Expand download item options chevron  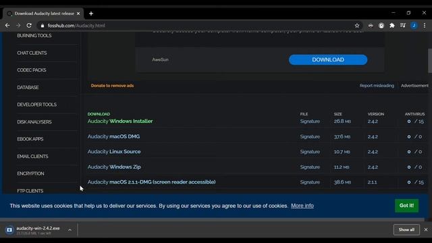coord(70,230)
